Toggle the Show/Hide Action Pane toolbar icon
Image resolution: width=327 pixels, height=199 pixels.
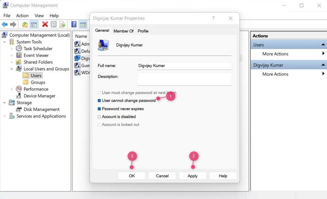tap(83, 25)
